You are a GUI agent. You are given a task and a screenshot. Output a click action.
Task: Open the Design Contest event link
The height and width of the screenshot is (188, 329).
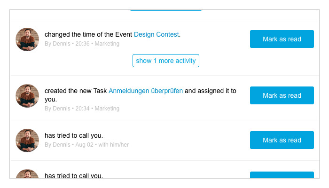click(x=157, y=34)
